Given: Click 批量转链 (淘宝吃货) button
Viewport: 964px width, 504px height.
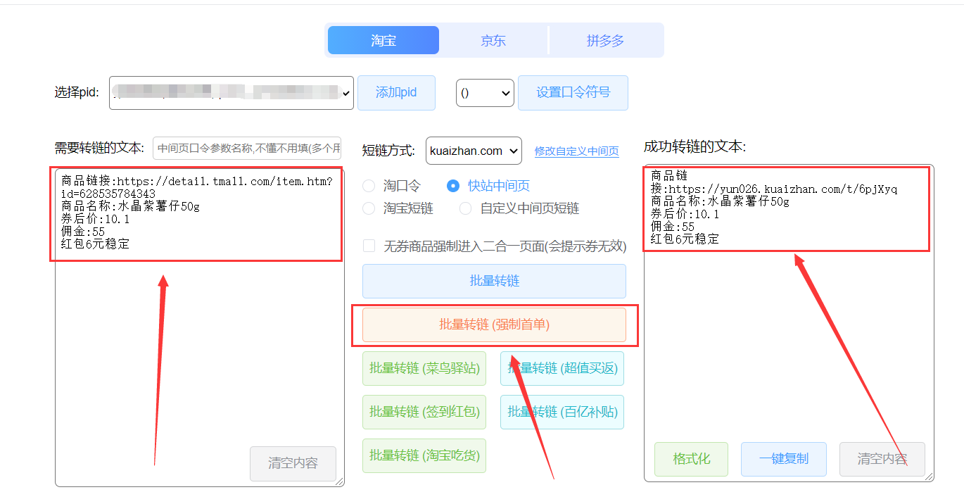Looking at the screenshot, I should 424,455.
